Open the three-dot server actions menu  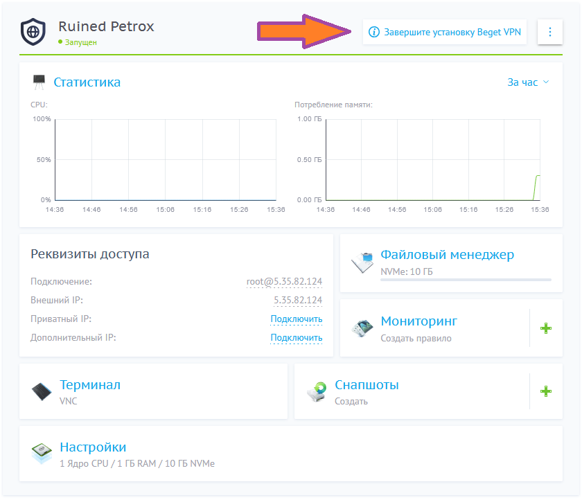click(549, 32)
